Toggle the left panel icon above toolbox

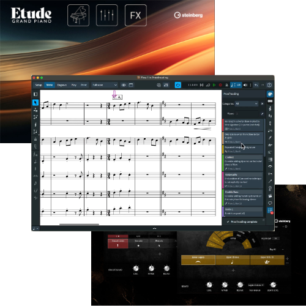[35, 94]
